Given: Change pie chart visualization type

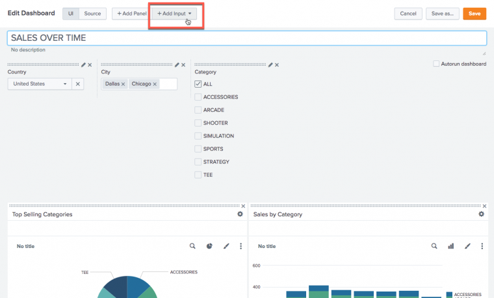Looking at the screenshot, I should pos(209,246).
